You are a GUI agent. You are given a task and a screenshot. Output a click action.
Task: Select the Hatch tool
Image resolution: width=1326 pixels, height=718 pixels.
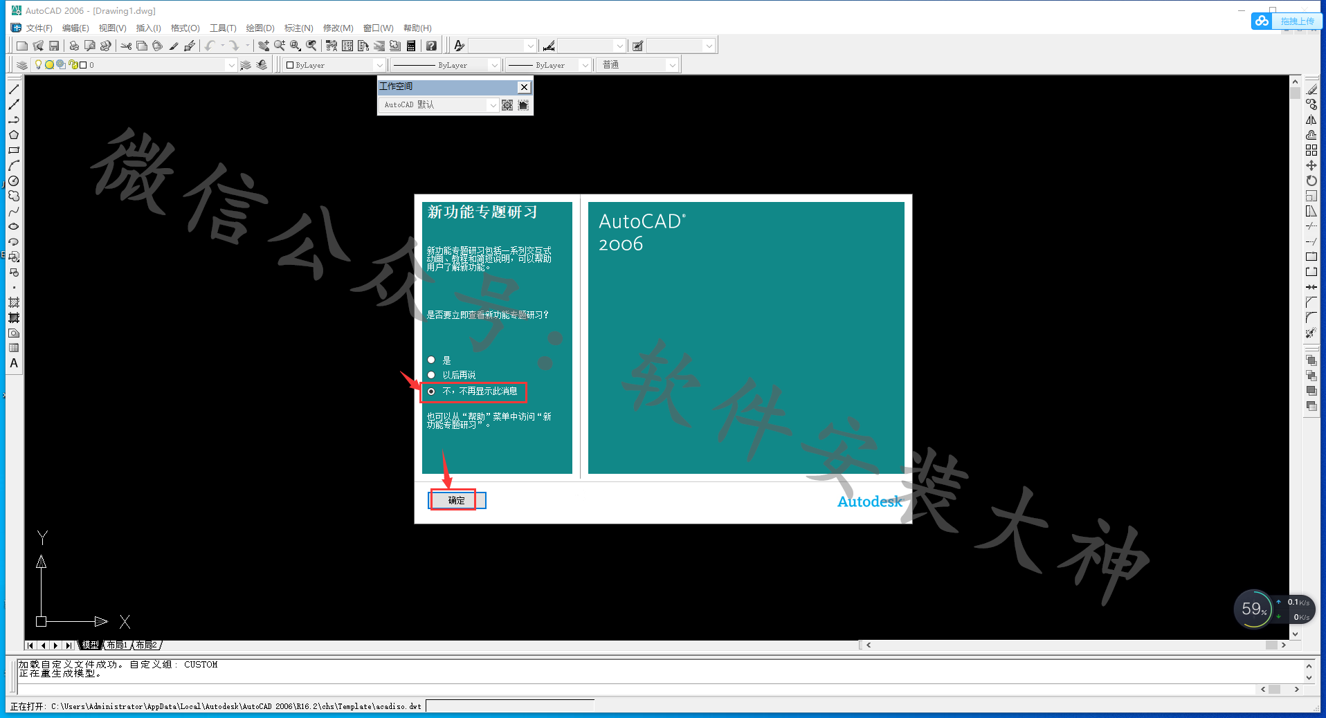coord(14,302)
